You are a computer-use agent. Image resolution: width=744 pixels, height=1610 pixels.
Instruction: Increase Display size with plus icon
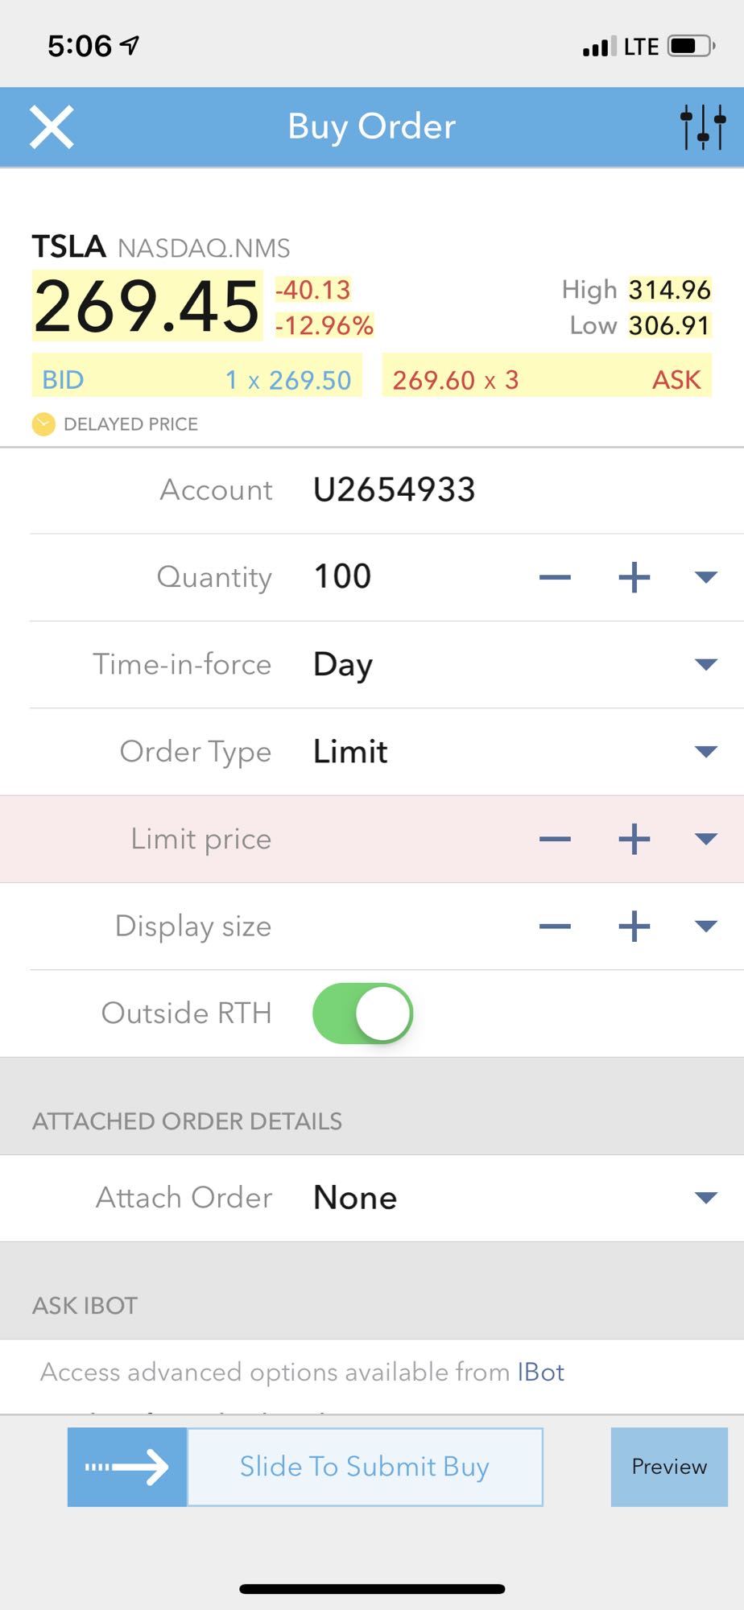tap(634, 926)
